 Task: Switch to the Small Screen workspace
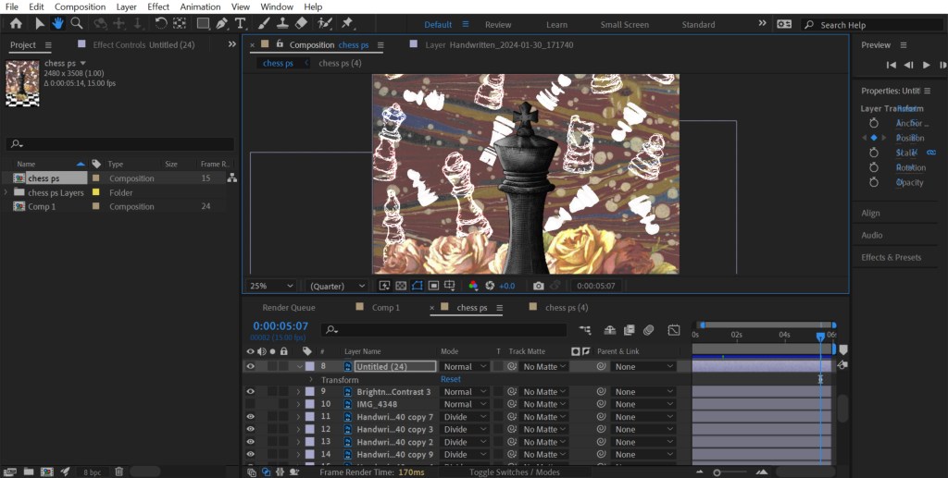coord(624,25)
